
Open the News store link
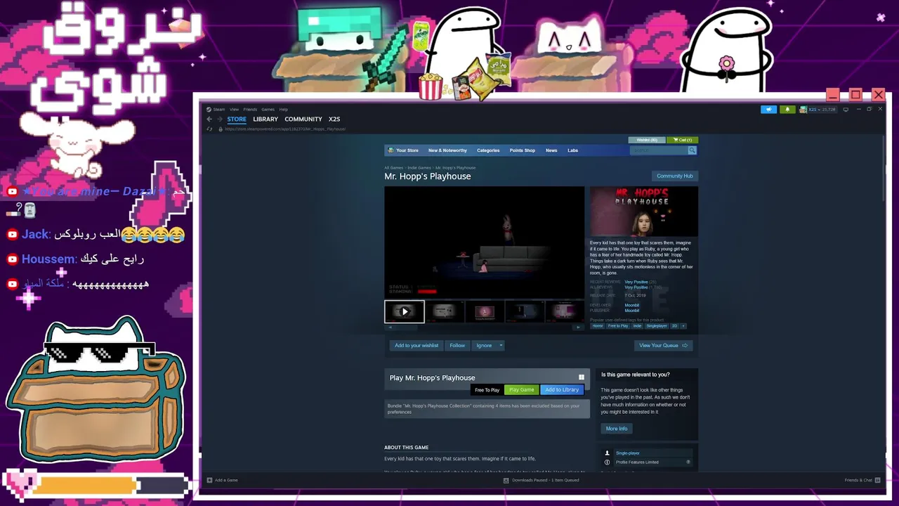(x=551, y=150)
